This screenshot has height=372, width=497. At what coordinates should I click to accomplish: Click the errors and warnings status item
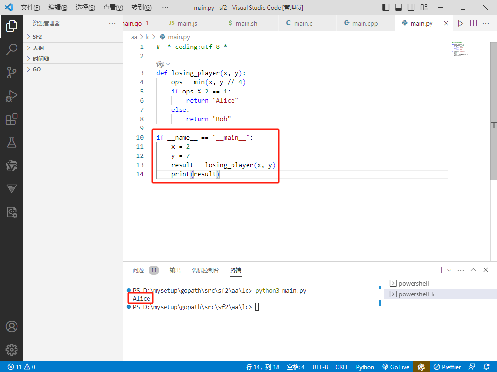[21, 367]
